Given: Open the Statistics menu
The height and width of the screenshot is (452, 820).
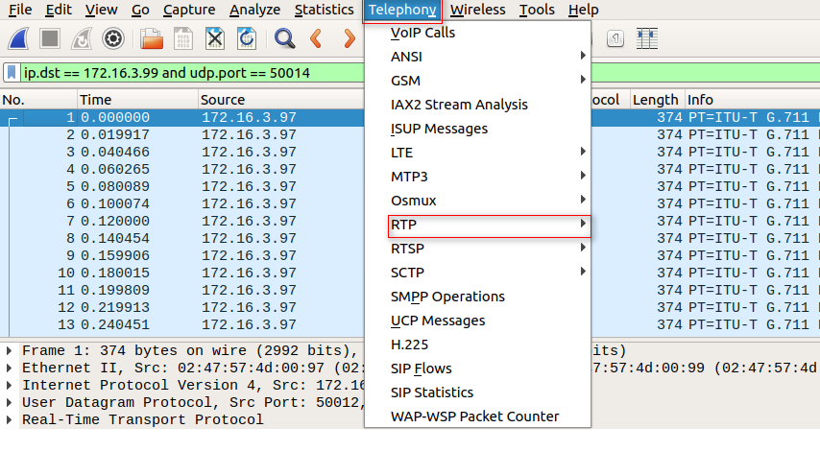Looking at the screenshot, I should coord(325,10).
